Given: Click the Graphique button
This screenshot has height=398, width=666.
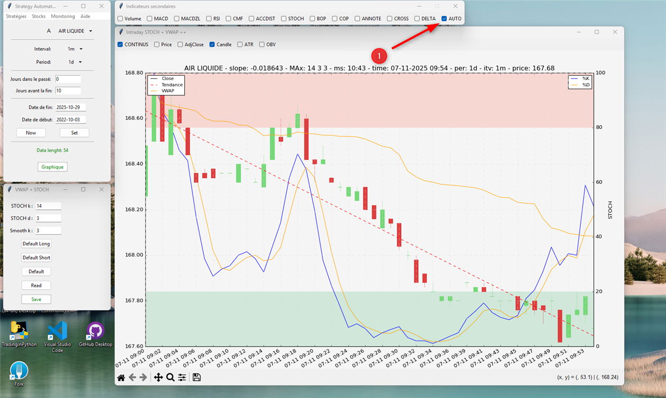Looking at the screenshot, I should [x=52, y=167].
